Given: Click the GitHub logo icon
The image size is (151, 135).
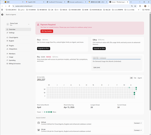Looking at the screenshot, I should 38,123.
